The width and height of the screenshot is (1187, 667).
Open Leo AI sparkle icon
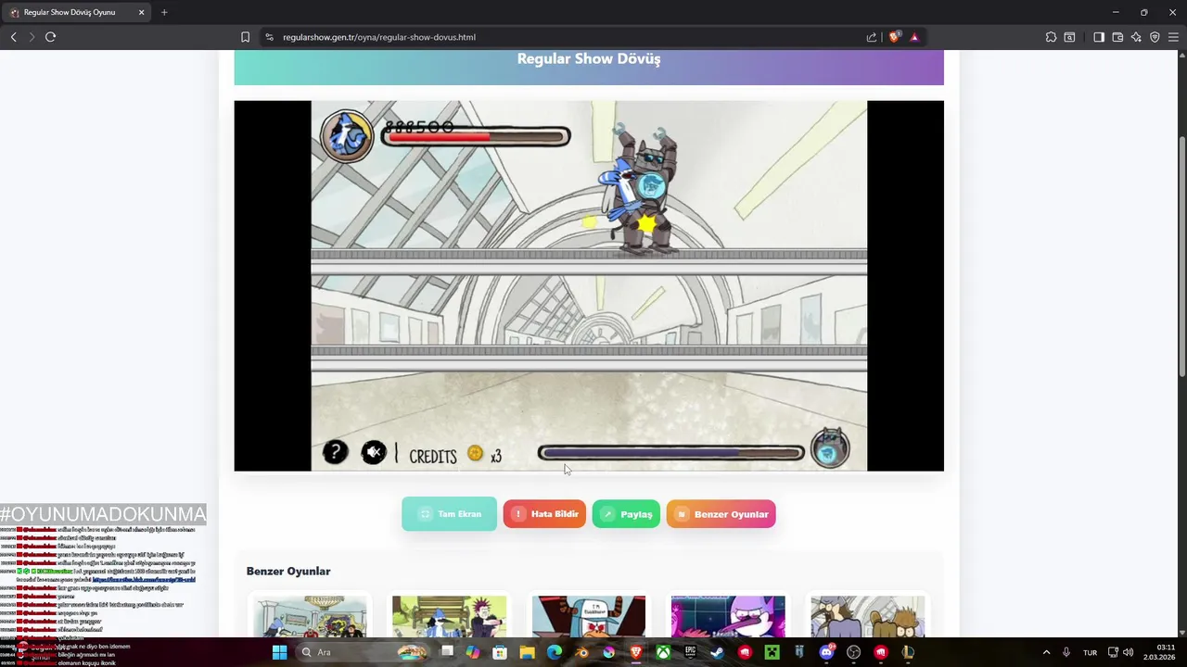pos(1136,37)
